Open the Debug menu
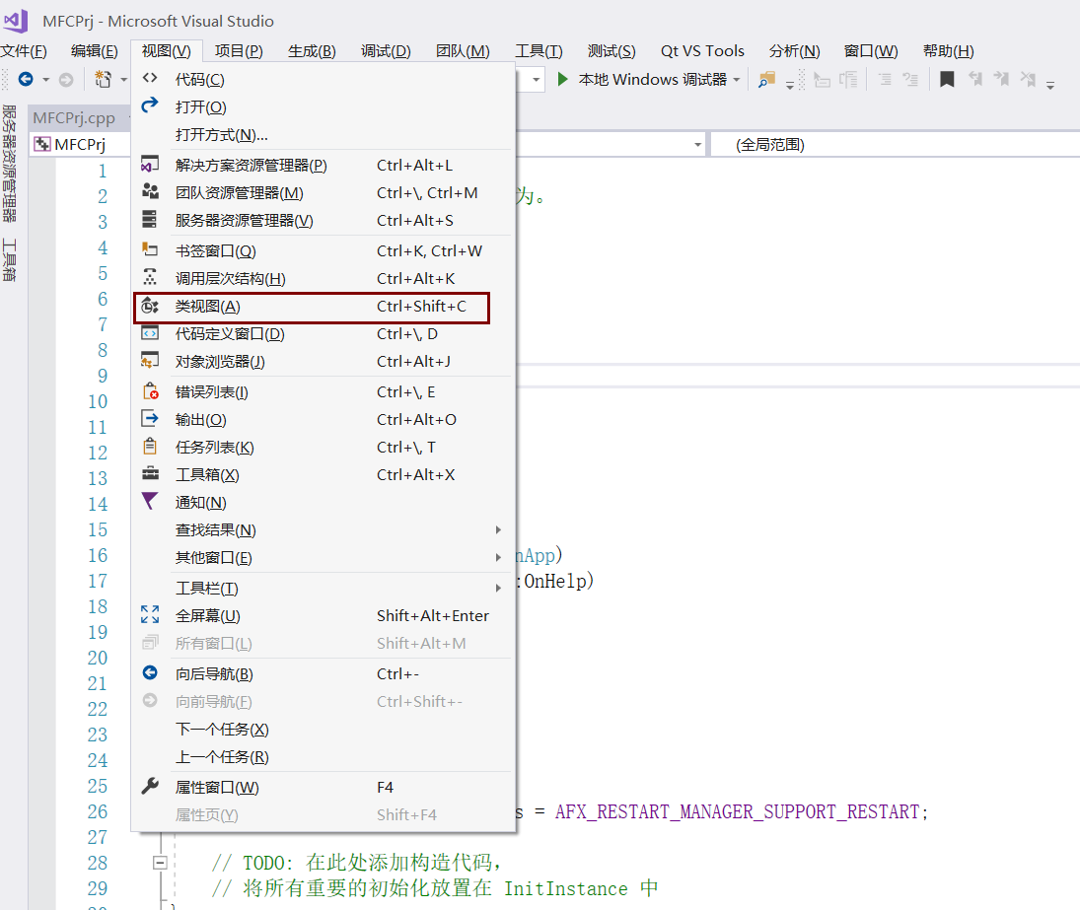This screenshot has width=1080, height=910. 386,51
